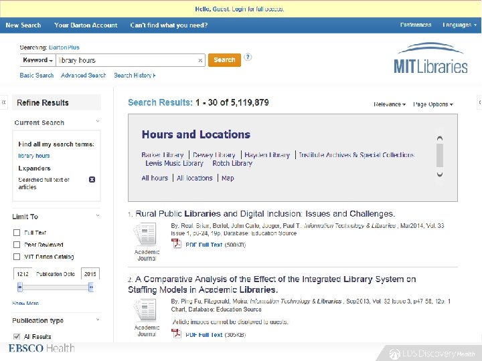Open the Dewey Library link
482x361 pixels.
click(214, 154)
